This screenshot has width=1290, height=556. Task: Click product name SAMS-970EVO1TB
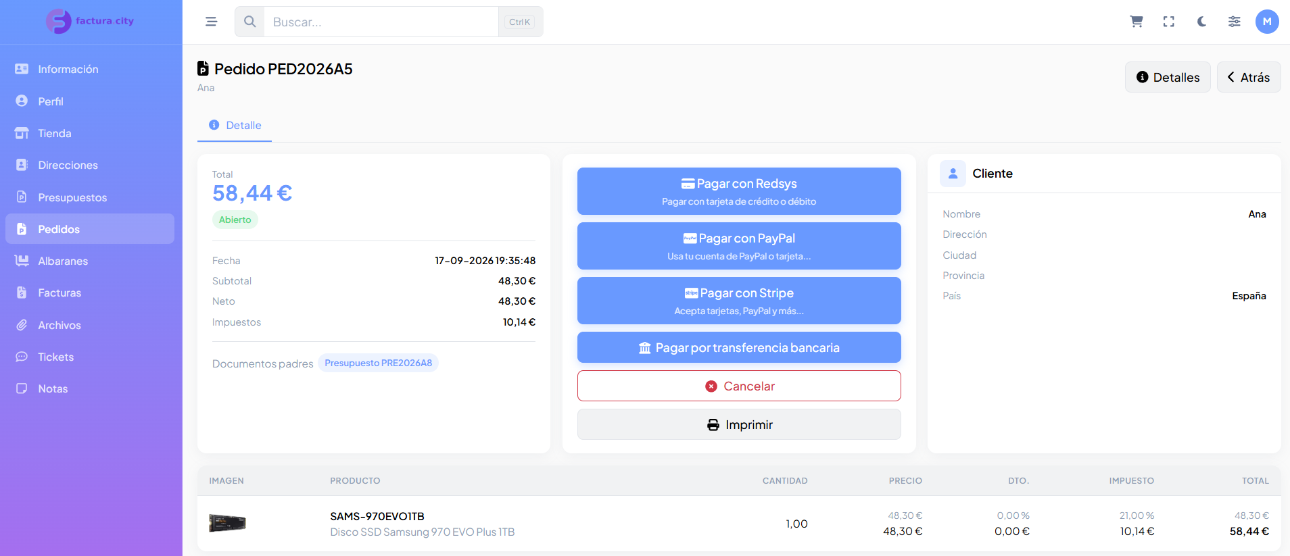377,516
